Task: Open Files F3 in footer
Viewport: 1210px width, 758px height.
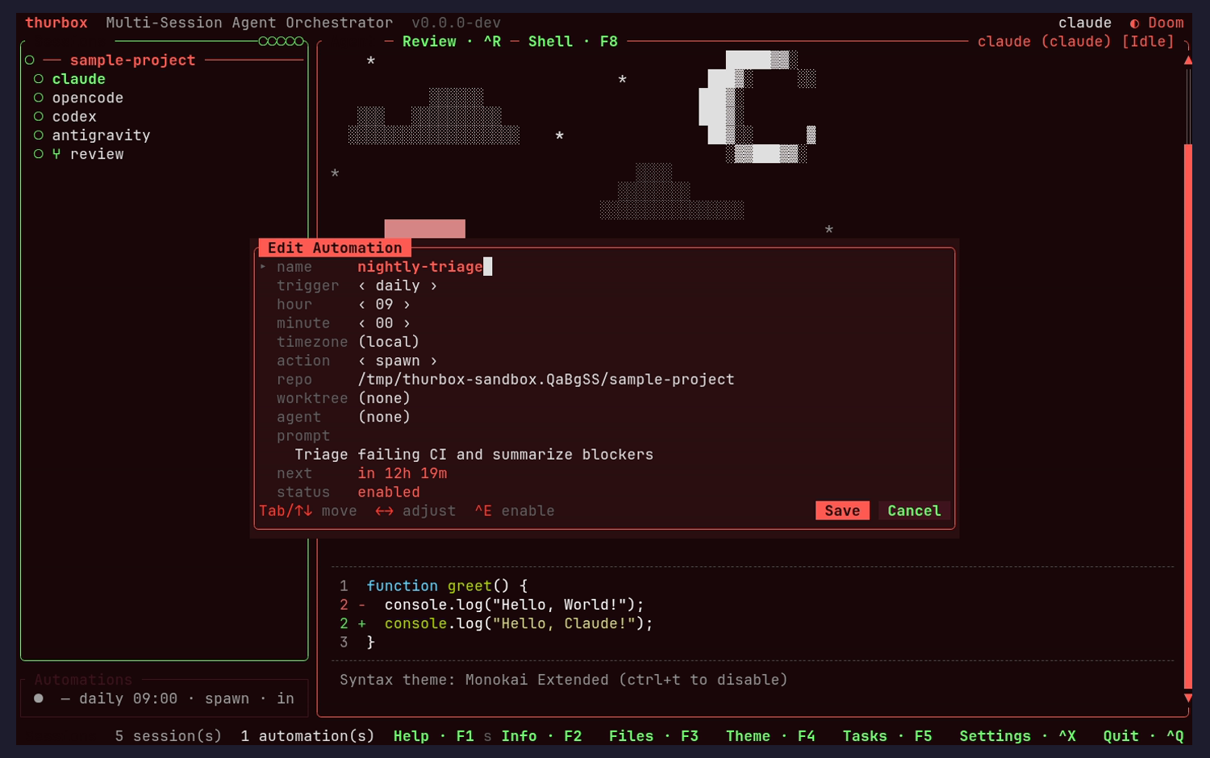Action: 653,736
